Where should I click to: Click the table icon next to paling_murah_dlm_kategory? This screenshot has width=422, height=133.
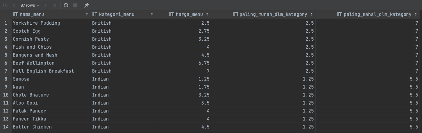tap(235, 15)
